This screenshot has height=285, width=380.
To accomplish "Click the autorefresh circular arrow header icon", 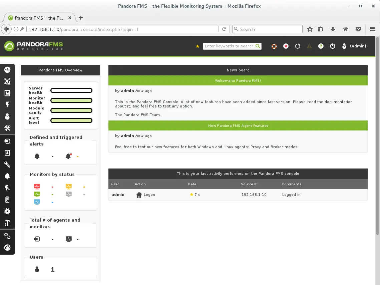I will (x=298, y=46).
